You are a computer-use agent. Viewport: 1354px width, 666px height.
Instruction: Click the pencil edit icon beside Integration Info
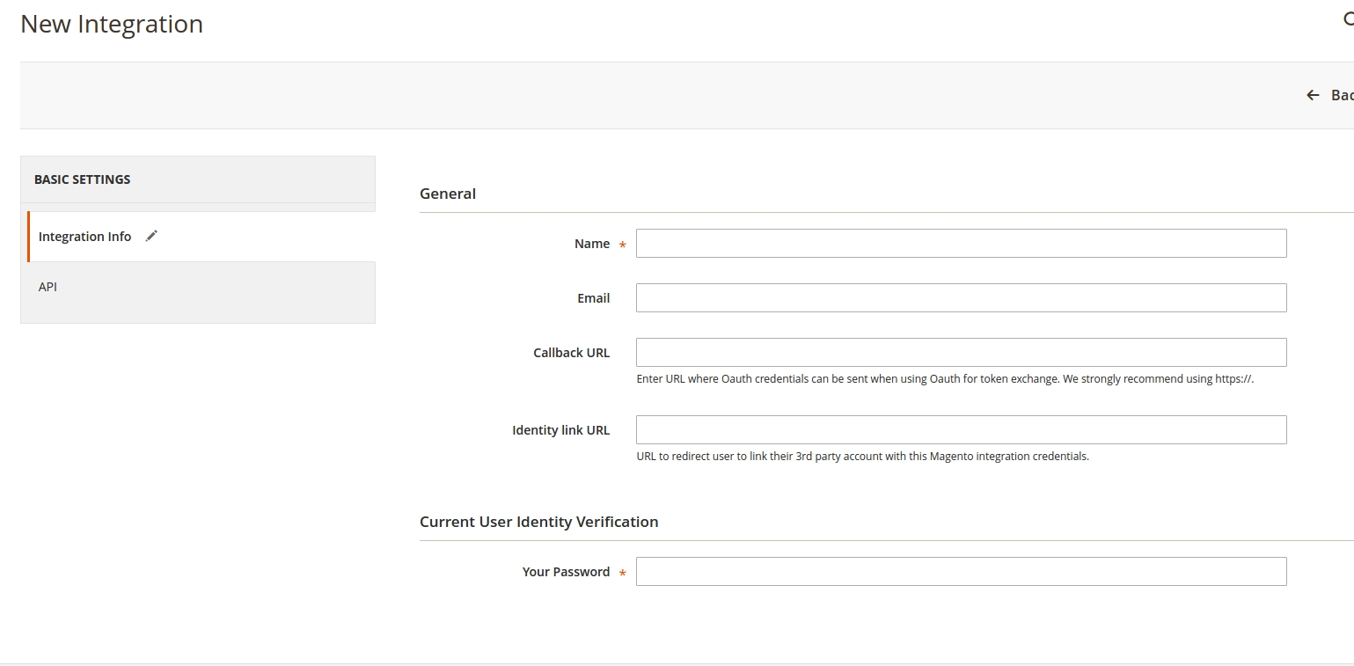pos(150,236)
